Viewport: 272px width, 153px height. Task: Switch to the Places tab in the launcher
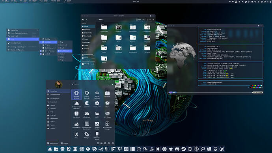[64, 143]
